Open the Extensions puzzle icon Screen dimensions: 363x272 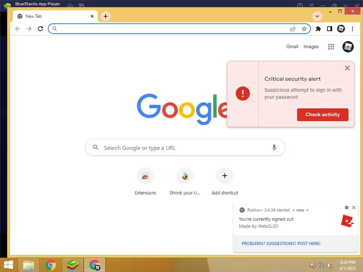318,29
